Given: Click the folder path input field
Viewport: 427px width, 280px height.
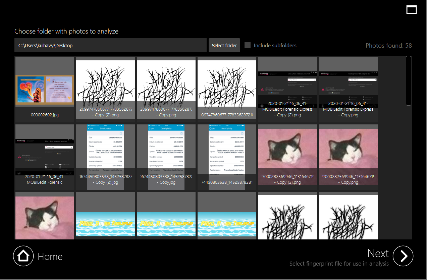Looking at the screenshot, I should click(x=110, y=45).
